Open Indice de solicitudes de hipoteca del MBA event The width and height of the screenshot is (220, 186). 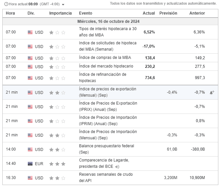pos(108,46)
